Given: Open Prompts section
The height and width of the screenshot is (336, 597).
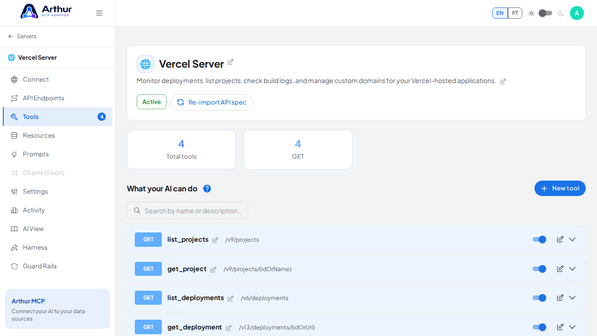Looking at the screenshot, I should pyautogui.click(x=58, y=154).
